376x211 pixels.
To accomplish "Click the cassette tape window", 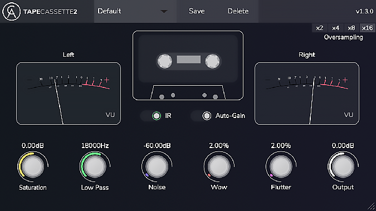I will pos(189,60).
